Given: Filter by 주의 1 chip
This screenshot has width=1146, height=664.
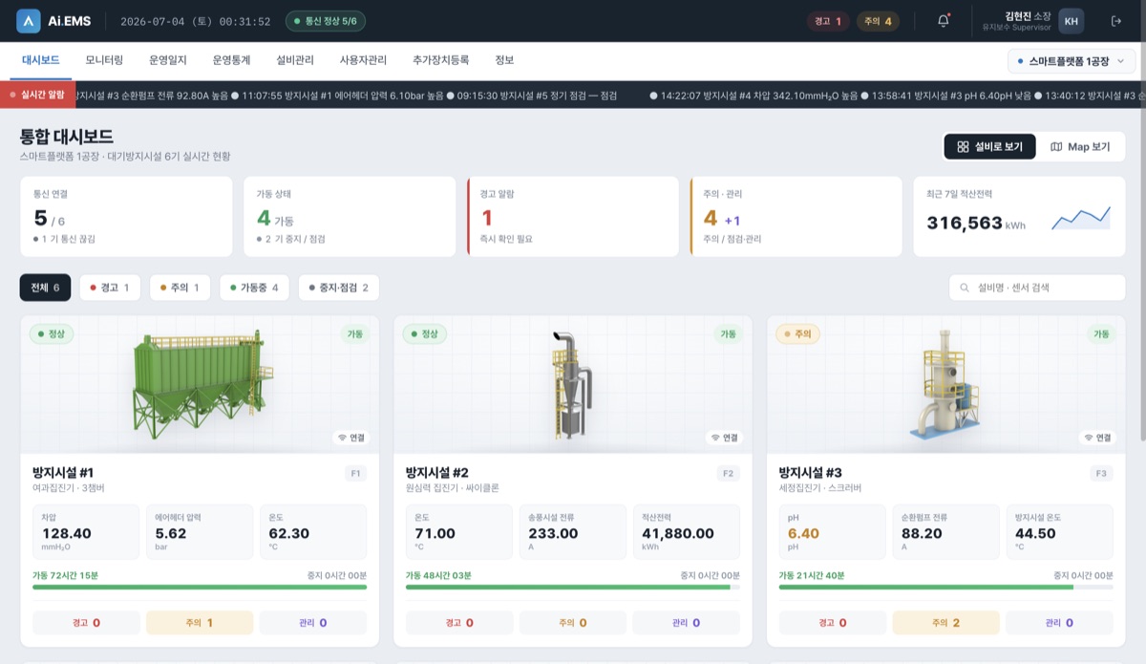Looking at the screenshot, I should tap(180, 288).
